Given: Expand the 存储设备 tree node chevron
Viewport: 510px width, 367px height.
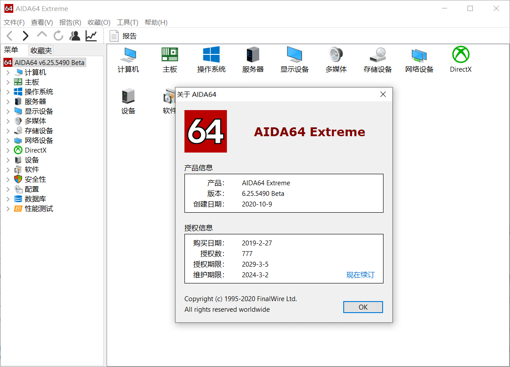Looking at the screenshot, I should (x=8, y=131).
